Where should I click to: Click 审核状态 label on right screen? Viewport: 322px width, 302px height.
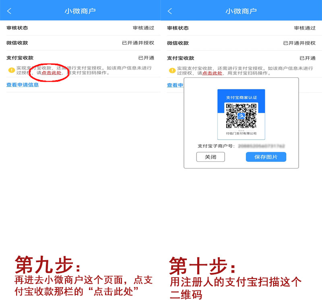tap(178, 28)
